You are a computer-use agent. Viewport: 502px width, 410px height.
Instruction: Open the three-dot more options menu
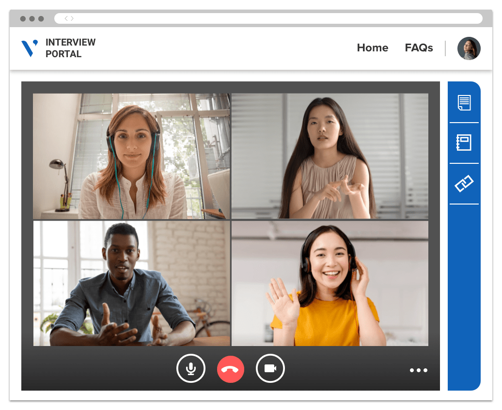click(419, 370)
